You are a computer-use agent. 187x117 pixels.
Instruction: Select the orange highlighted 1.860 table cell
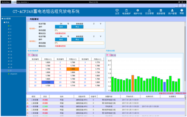[x=72, y=69]
